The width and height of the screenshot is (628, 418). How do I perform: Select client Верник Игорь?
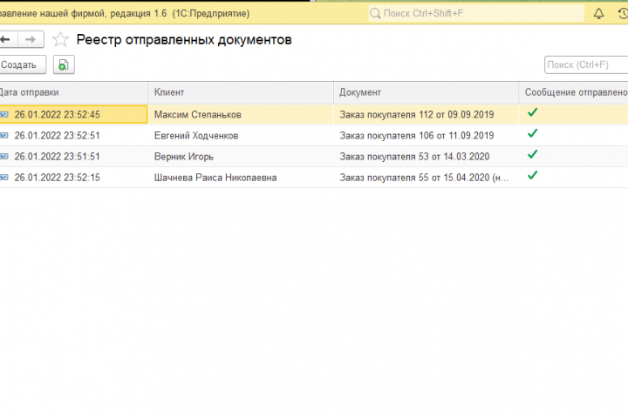click(184, 157)
